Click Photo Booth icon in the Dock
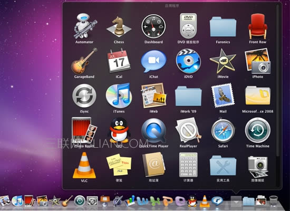290x211 pixels. [30, 201]
